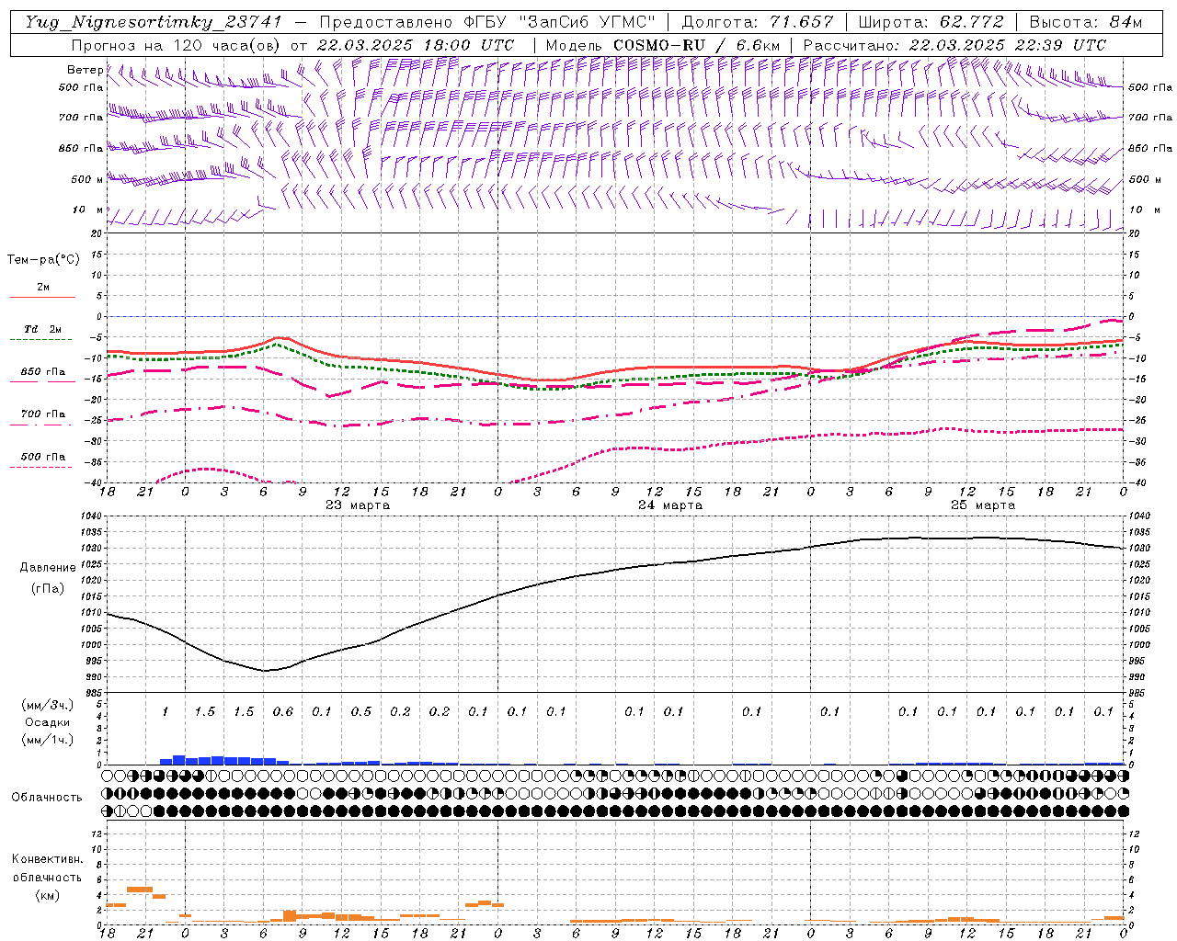Click the Давление pressure panel title

click(48, 568)
